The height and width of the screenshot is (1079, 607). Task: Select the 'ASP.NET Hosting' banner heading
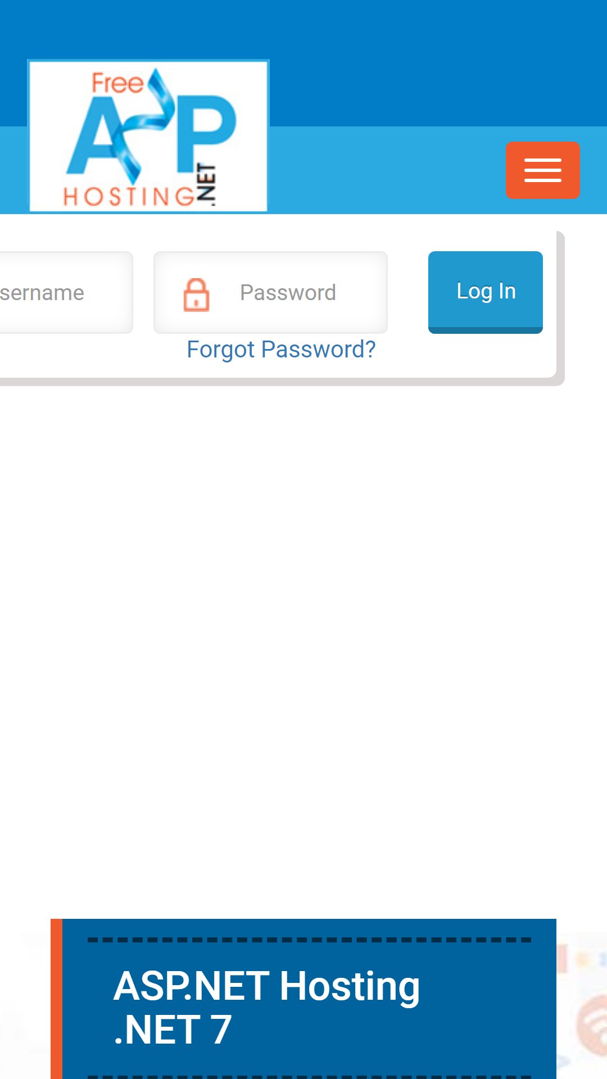click(x=266, y=986)
